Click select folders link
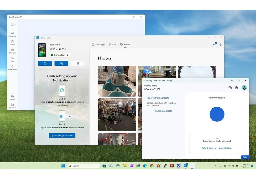The image size is (256, 179). coord(225,148)
